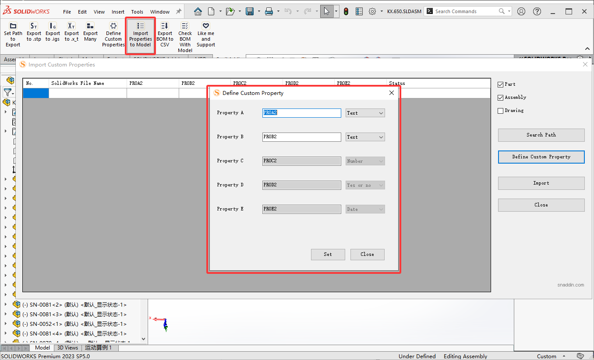This screenshot has height=360, width=594.
Task: Click Export to .igs icon
Action: point(53,32)
